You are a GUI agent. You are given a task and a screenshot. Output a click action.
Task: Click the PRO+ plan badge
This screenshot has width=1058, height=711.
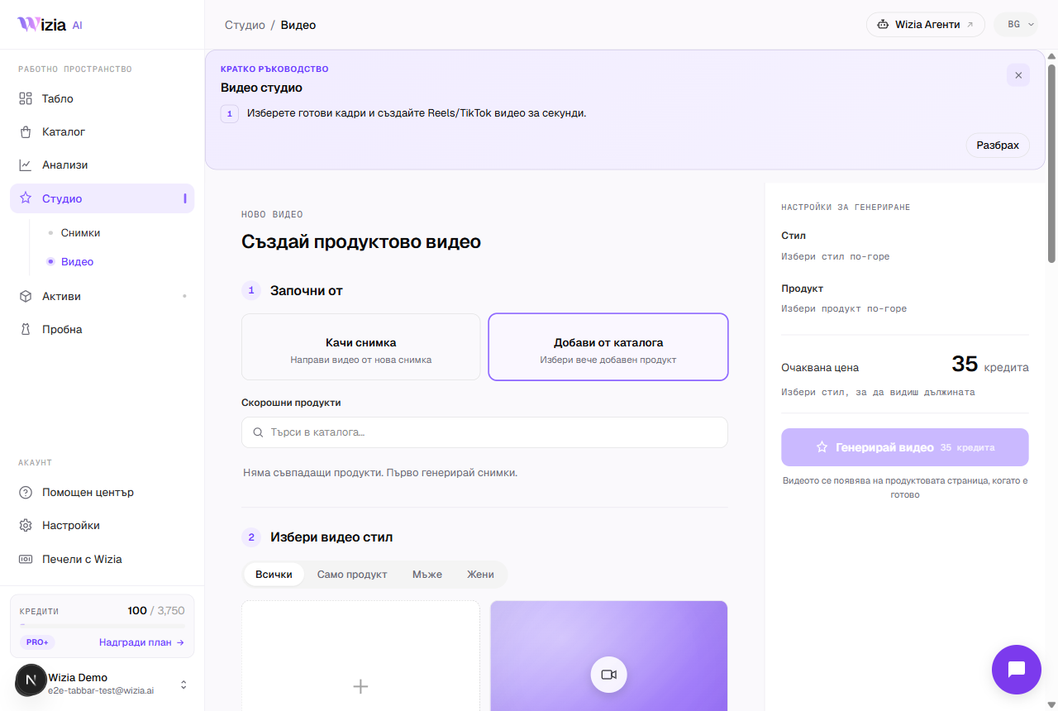(37, 642)
